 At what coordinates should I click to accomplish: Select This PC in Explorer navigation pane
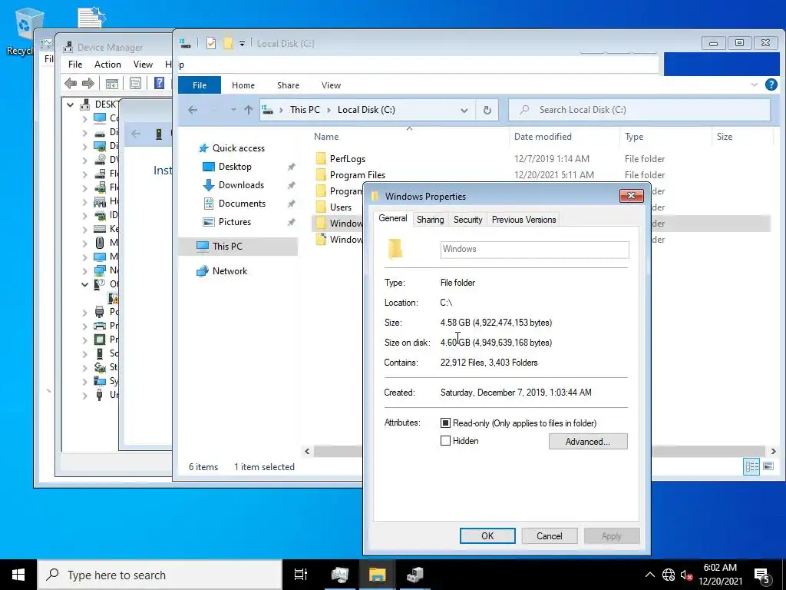pyautogui.click(x=238, y=247)
